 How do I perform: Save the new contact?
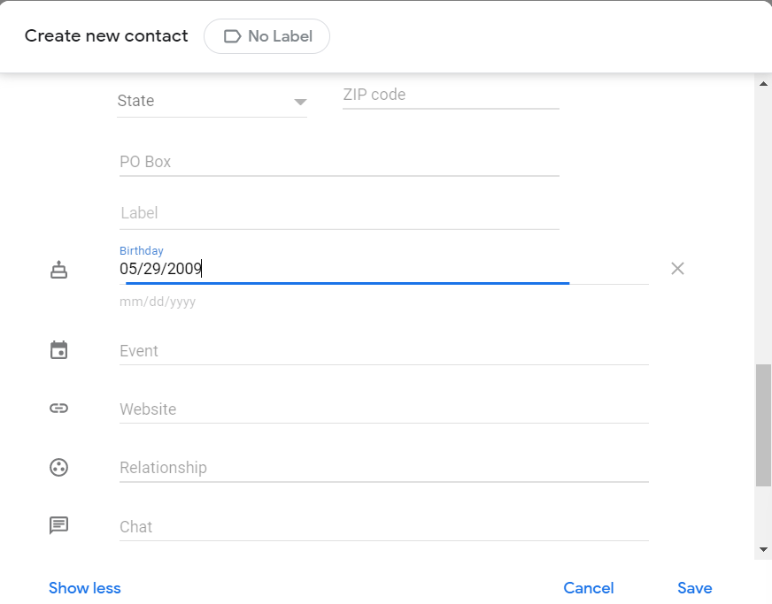(695, 588)
